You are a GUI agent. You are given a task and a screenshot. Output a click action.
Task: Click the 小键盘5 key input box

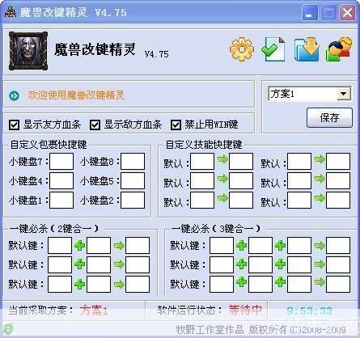click(x=133, y=180)
